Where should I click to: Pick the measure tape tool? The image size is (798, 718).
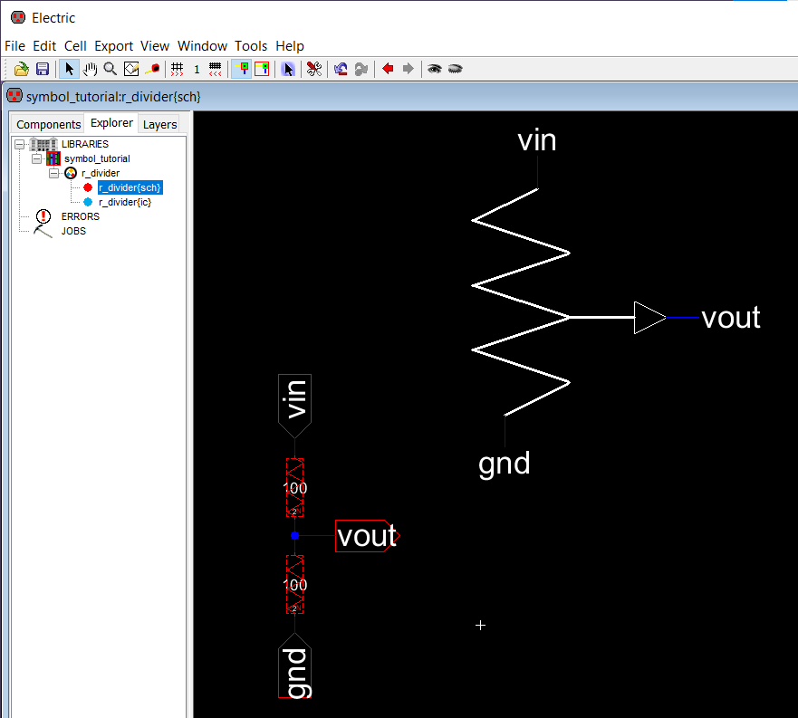click(x=153, y=69)
